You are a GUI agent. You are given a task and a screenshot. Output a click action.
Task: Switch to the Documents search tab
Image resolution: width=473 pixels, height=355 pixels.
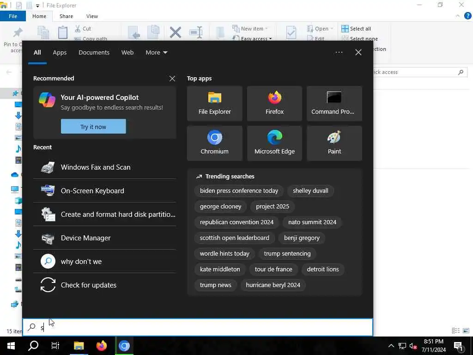pos(94,53)
